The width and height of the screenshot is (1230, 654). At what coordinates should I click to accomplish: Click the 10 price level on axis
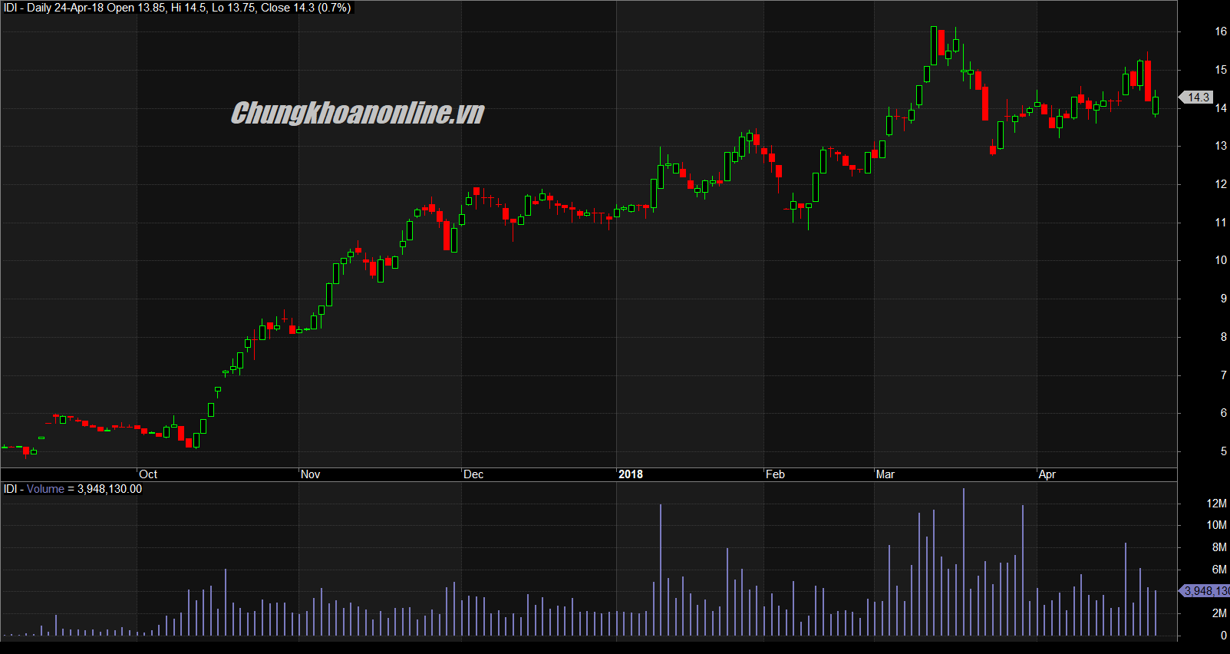coord(1220,260)
